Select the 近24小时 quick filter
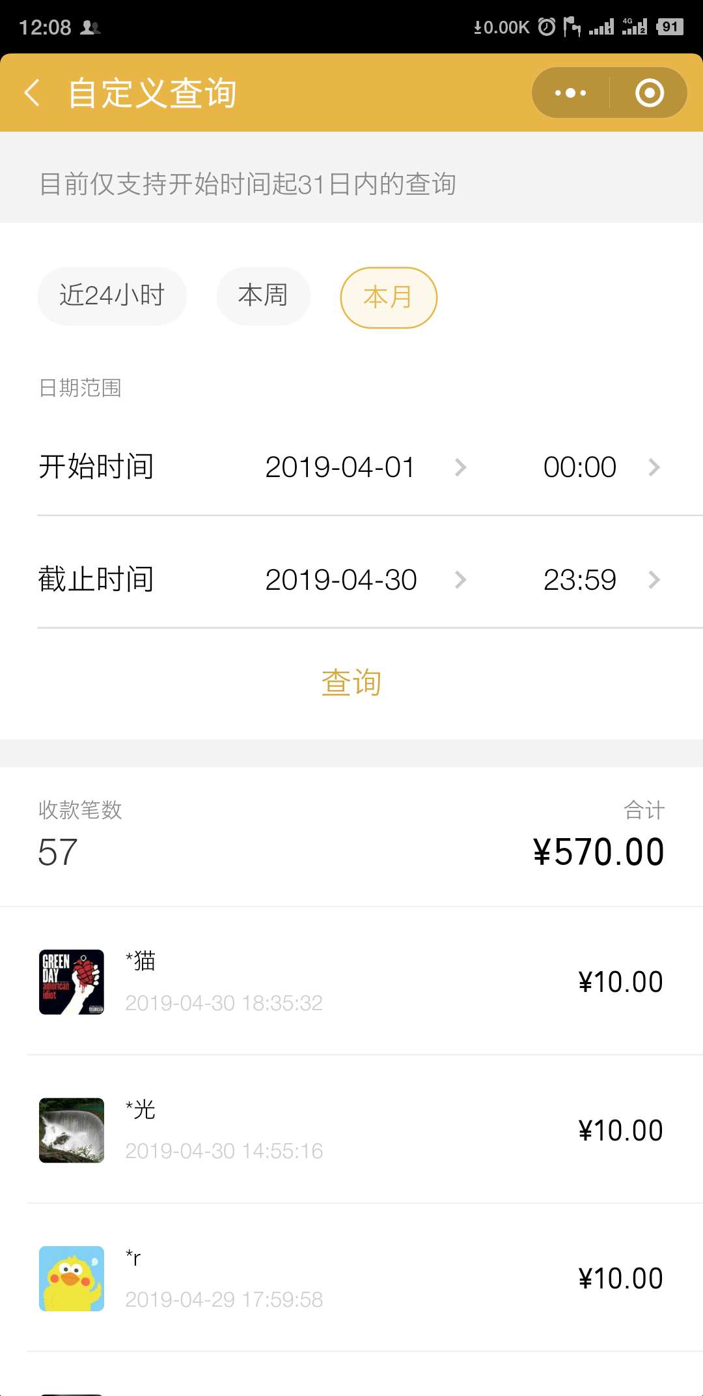The height and width of the screenshot is (1396, 703). pos(112,296)
